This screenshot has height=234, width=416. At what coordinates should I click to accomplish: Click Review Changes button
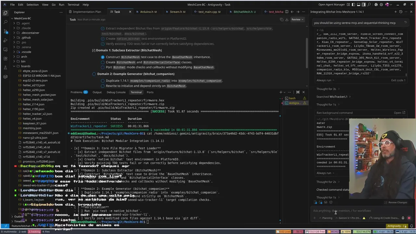[396, 202]
